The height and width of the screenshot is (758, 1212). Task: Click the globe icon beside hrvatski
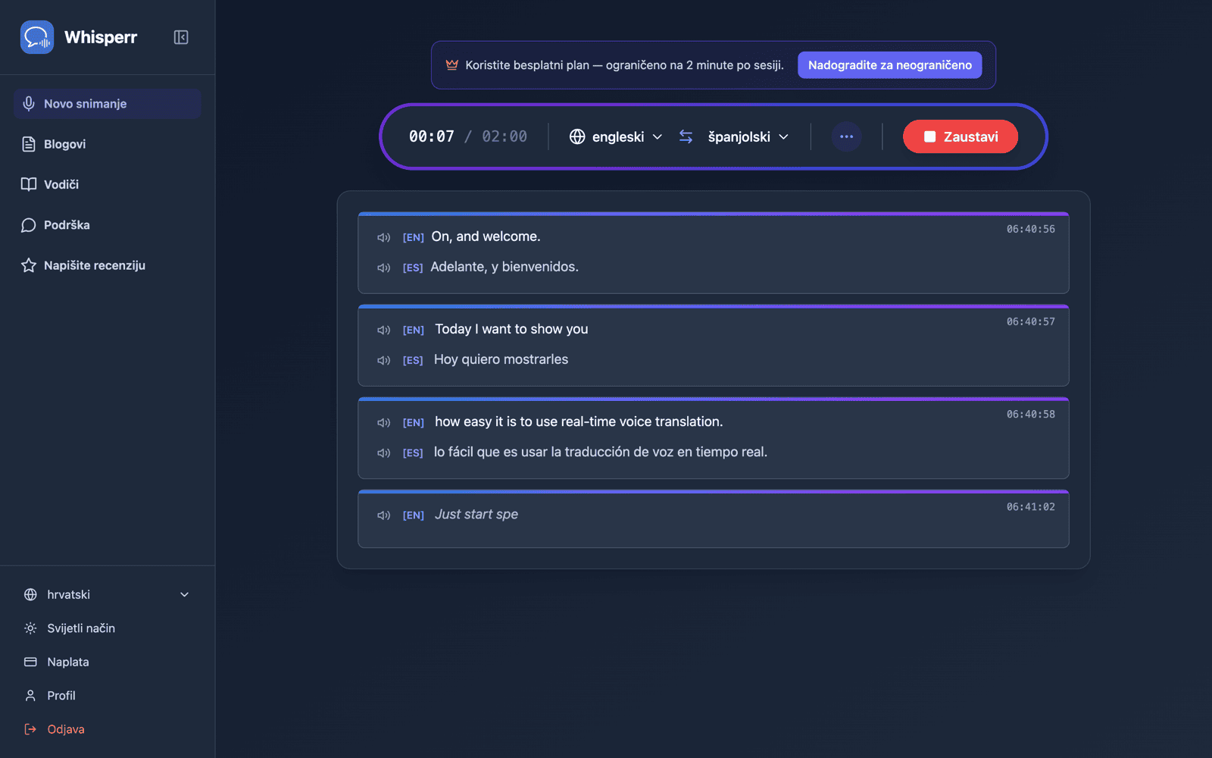pos(30,595)
